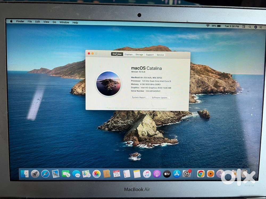
Task: Click the round Catalina island image
Action: coord(109,84)
